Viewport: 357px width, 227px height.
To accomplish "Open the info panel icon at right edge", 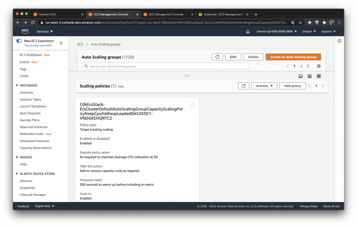I will click(340, 41).
